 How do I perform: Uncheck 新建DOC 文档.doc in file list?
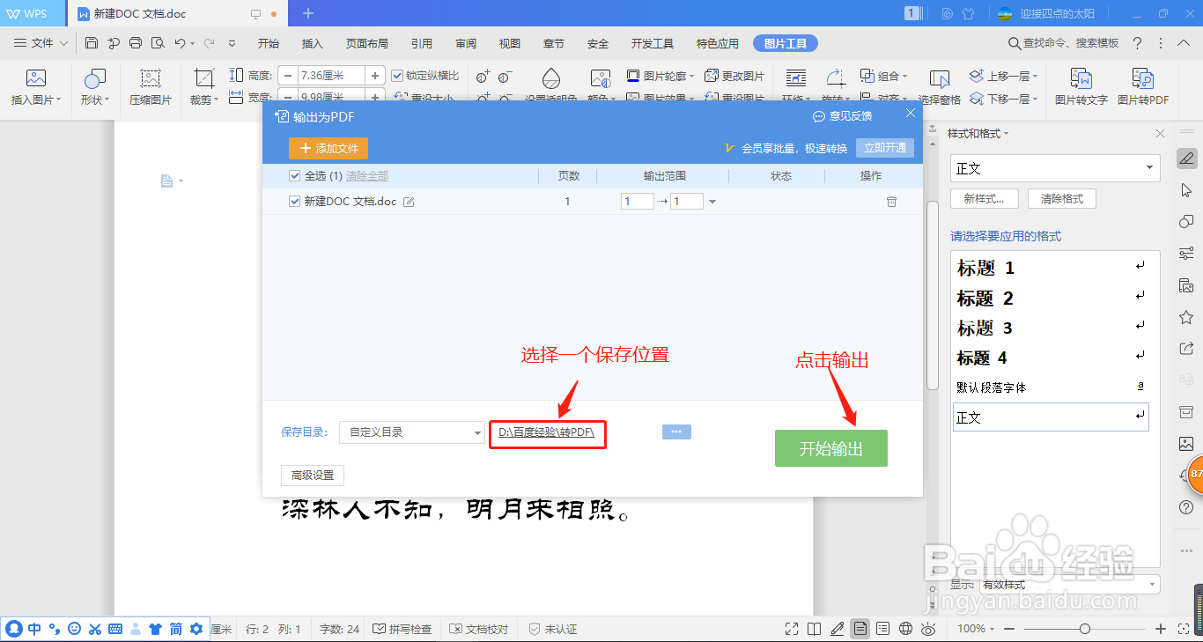pos(294,200)
